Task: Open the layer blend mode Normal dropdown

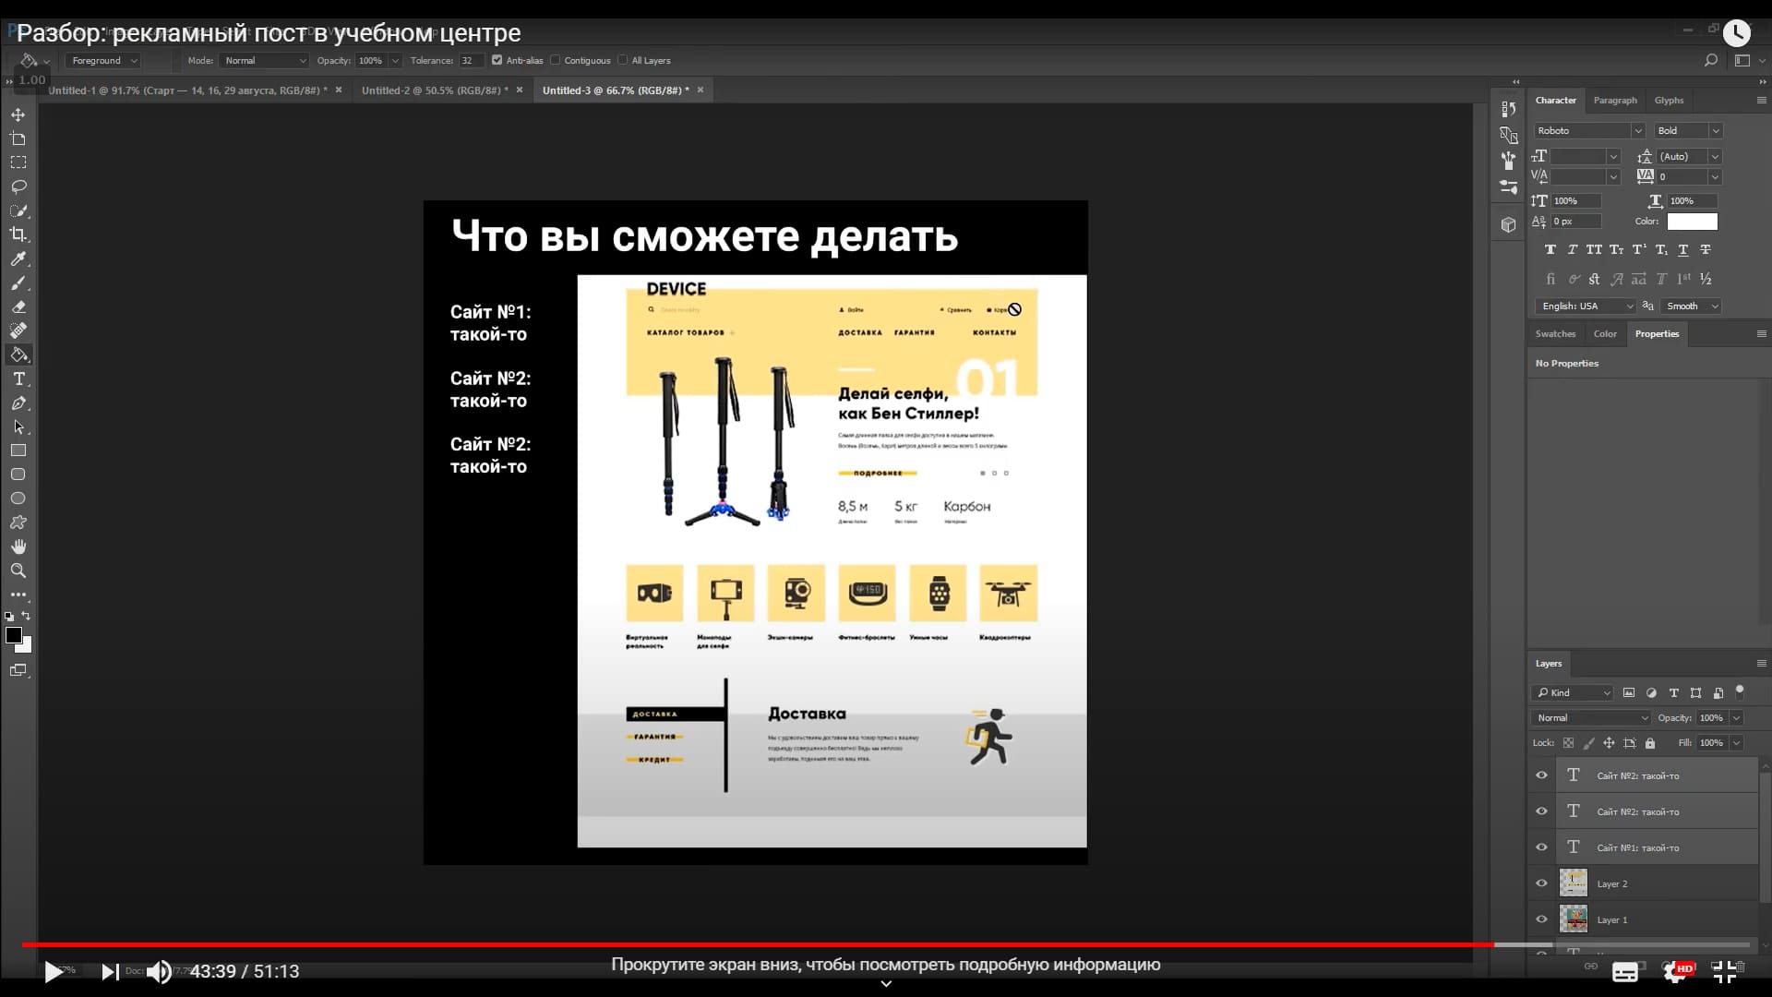Action: coord(1591,718)
